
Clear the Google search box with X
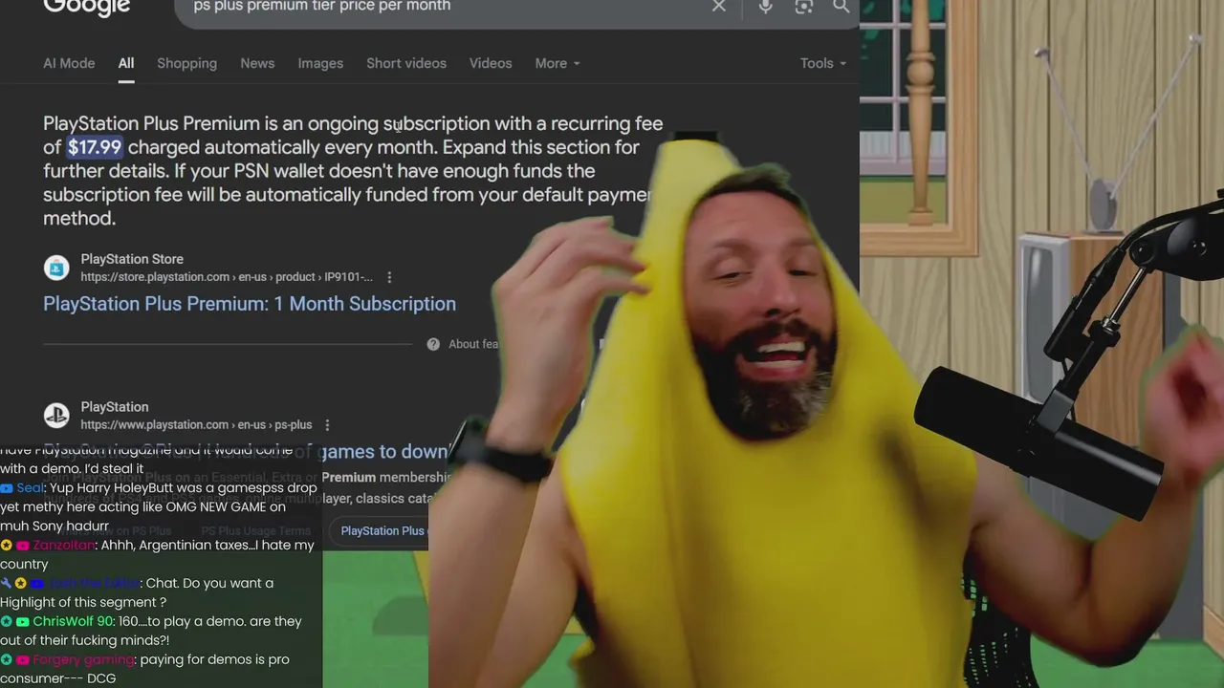tap(719, 7)
